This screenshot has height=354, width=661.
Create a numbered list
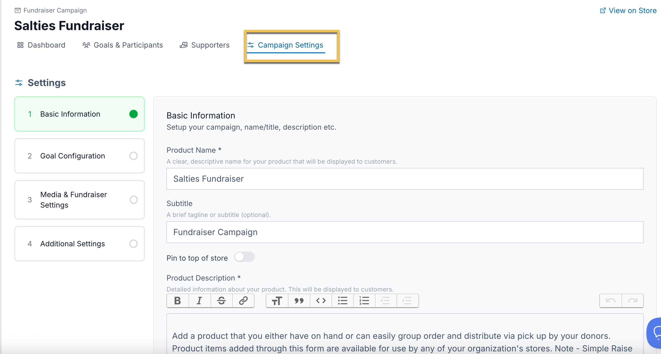coord(364,301)
